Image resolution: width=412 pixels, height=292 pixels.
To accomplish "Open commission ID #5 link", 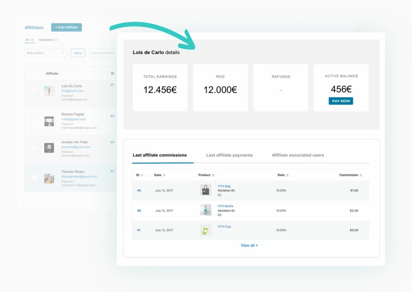I will [x=139, y=191].
